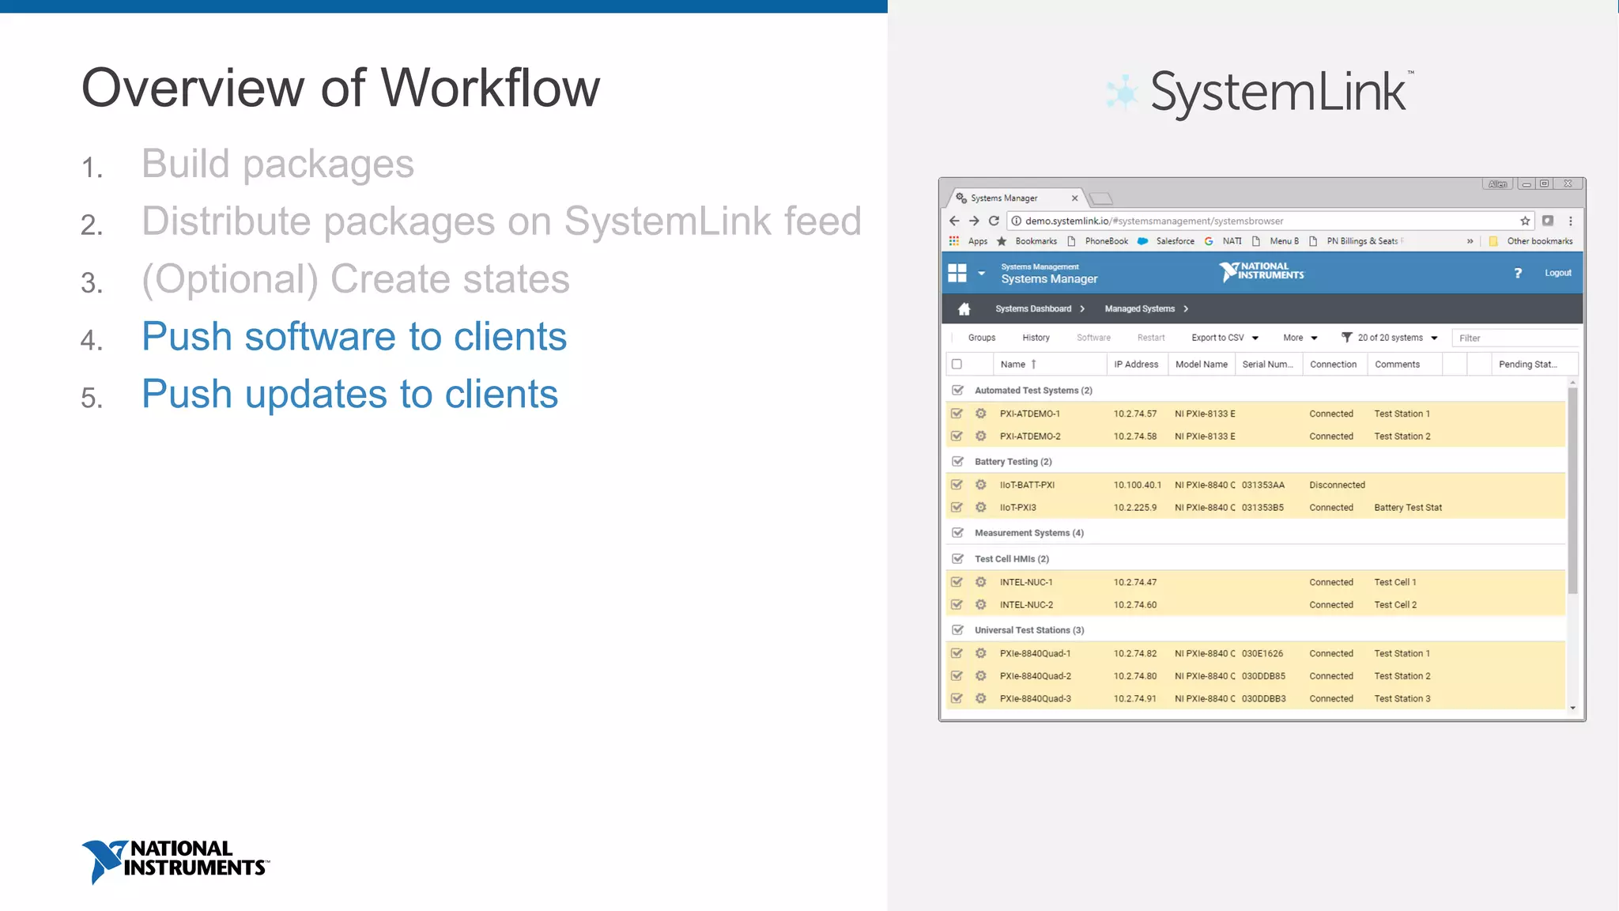Uncheck the Universal Test Stations group checkbox
The height and width of the screenshot is (911, 1619).
(x=957, y=630)
